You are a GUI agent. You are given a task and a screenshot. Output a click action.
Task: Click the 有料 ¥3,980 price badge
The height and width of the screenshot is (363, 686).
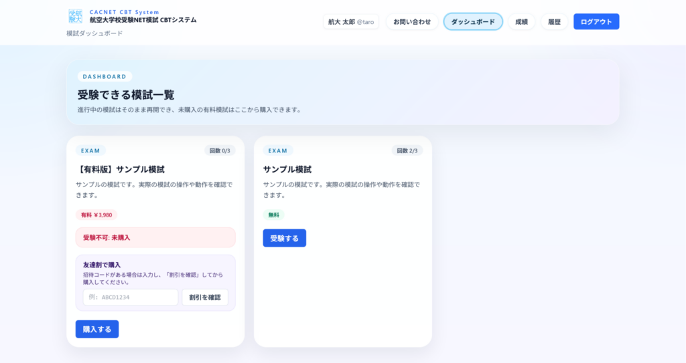click(96, 215)
